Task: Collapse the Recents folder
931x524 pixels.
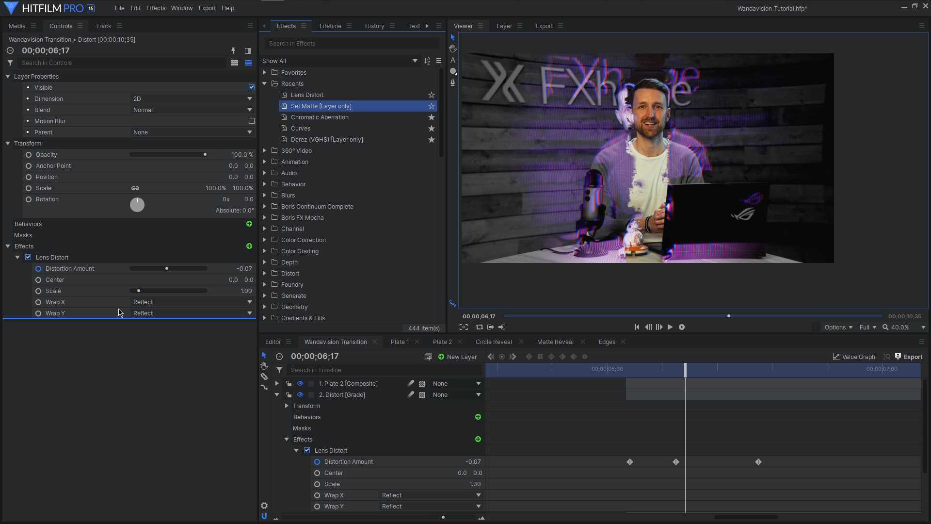Action: [265, 84]
